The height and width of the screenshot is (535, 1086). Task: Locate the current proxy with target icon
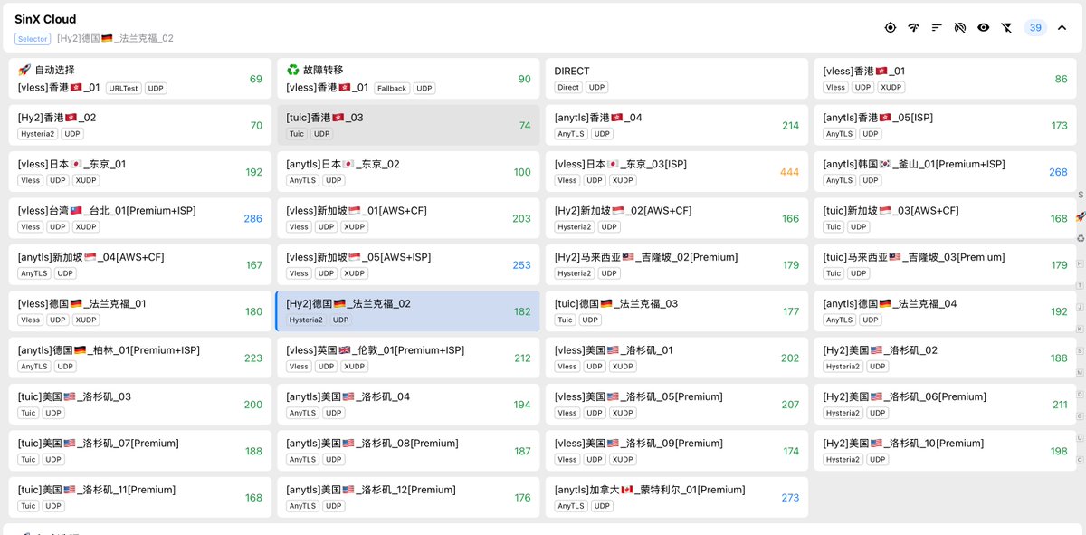coord(891,28)
